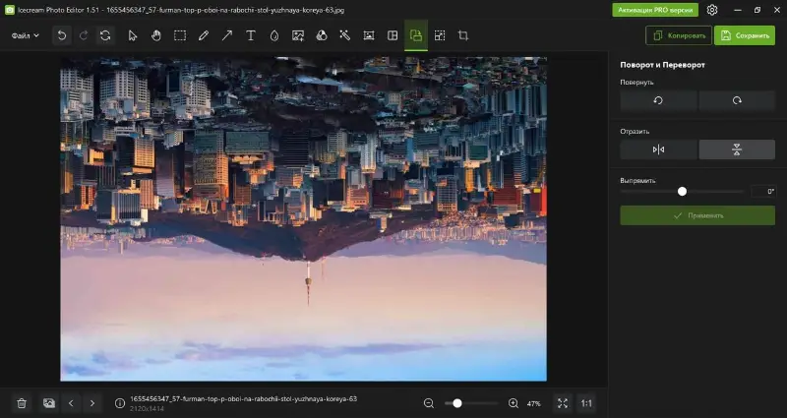
Task: Open the Crop tool
Action: tap(463, 35)
